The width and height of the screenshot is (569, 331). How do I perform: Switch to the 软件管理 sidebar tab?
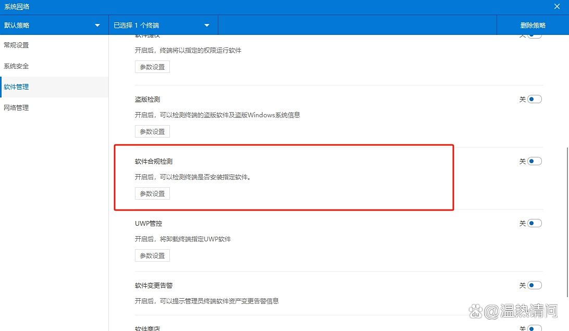(x=17, y=87)
